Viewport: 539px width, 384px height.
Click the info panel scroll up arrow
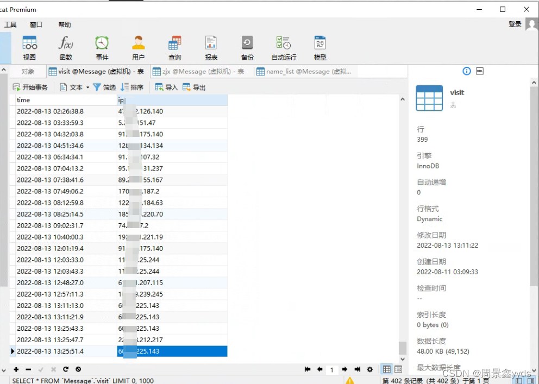(534, 83)
